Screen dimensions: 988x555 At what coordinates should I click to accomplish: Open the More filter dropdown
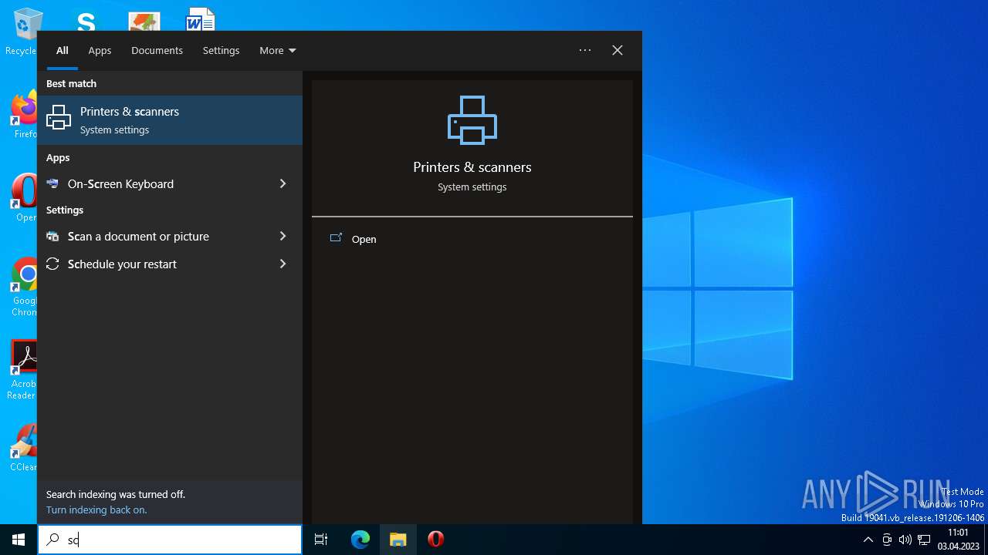click(x=278, y=50)
